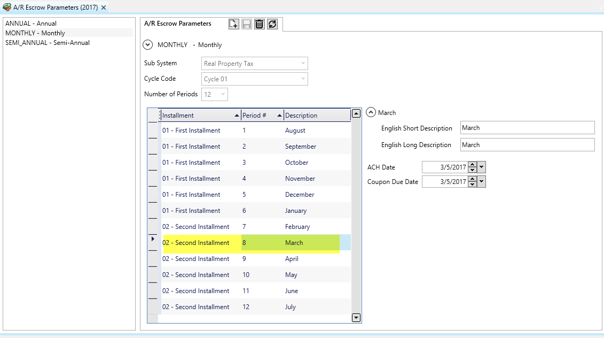The height and width of the screenshot is (338, 604).
Task: Select SEMI_ANNUAL - Semi-Annual in the list
Action: pos(48,43)
